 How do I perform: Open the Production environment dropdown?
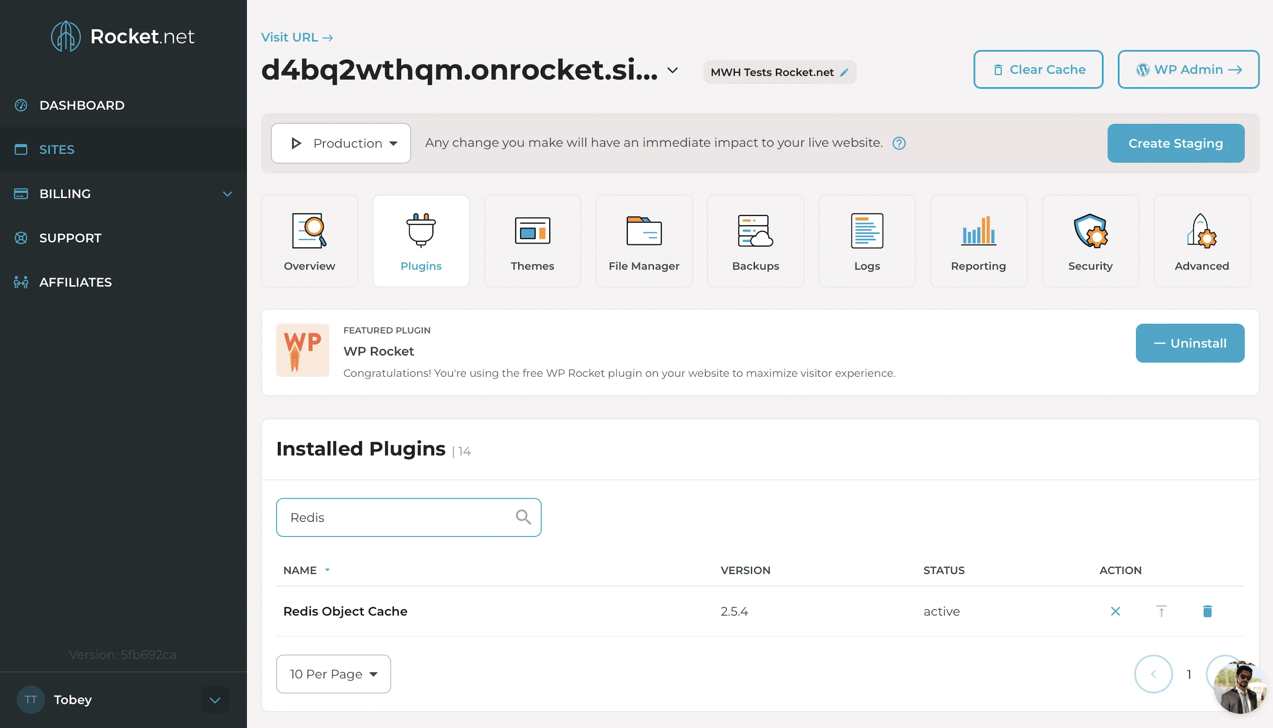[x=341, y=144]
